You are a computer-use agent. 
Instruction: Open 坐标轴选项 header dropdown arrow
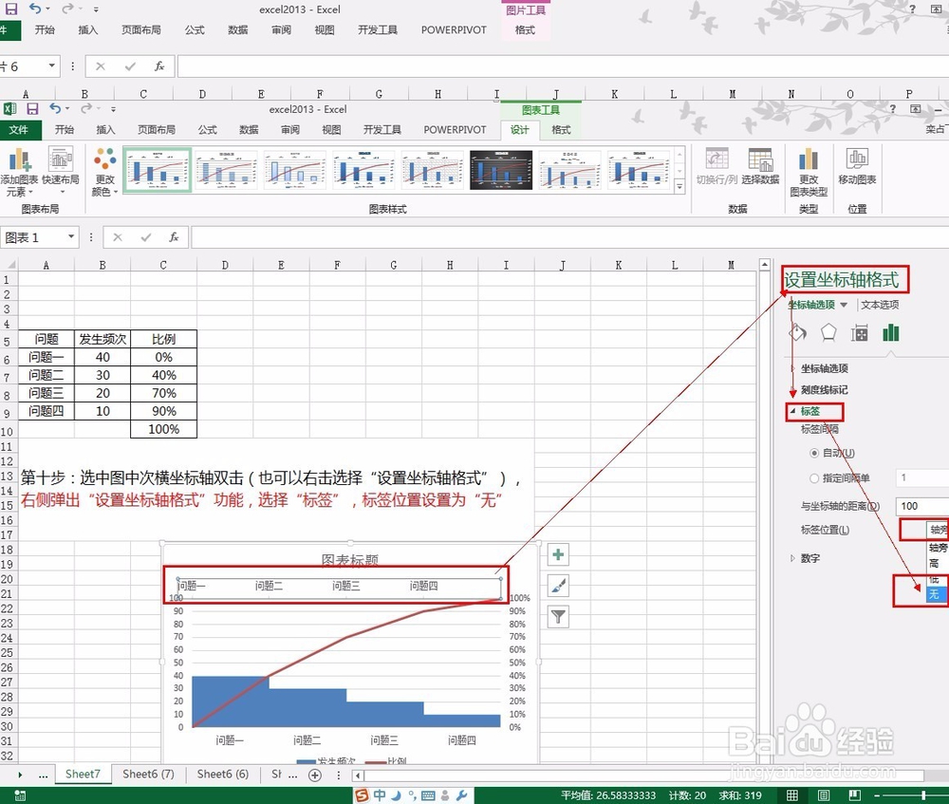tap(844, 305)
